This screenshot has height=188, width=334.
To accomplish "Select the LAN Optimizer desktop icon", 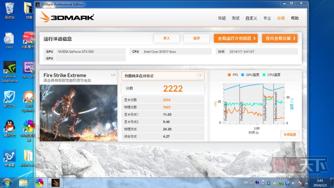I will [x=28, y=102].
